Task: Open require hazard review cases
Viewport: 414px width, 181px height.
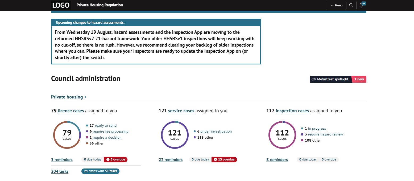Action: coord(325,134)
